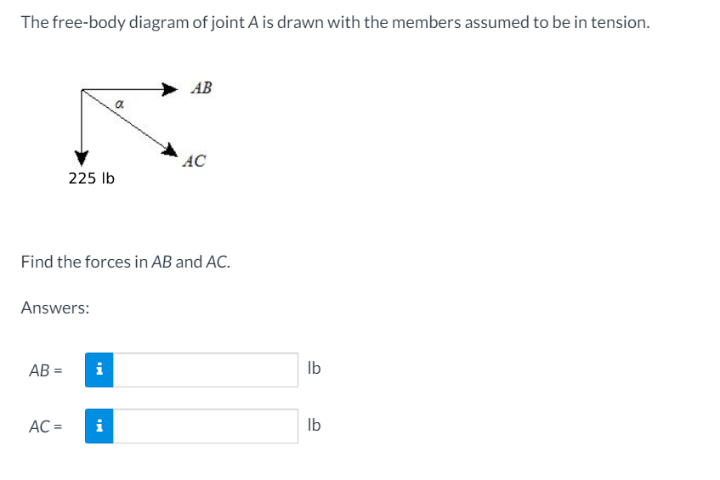
Task: Click the AB arrowhead in the diagram
Action: pos(169,89)
